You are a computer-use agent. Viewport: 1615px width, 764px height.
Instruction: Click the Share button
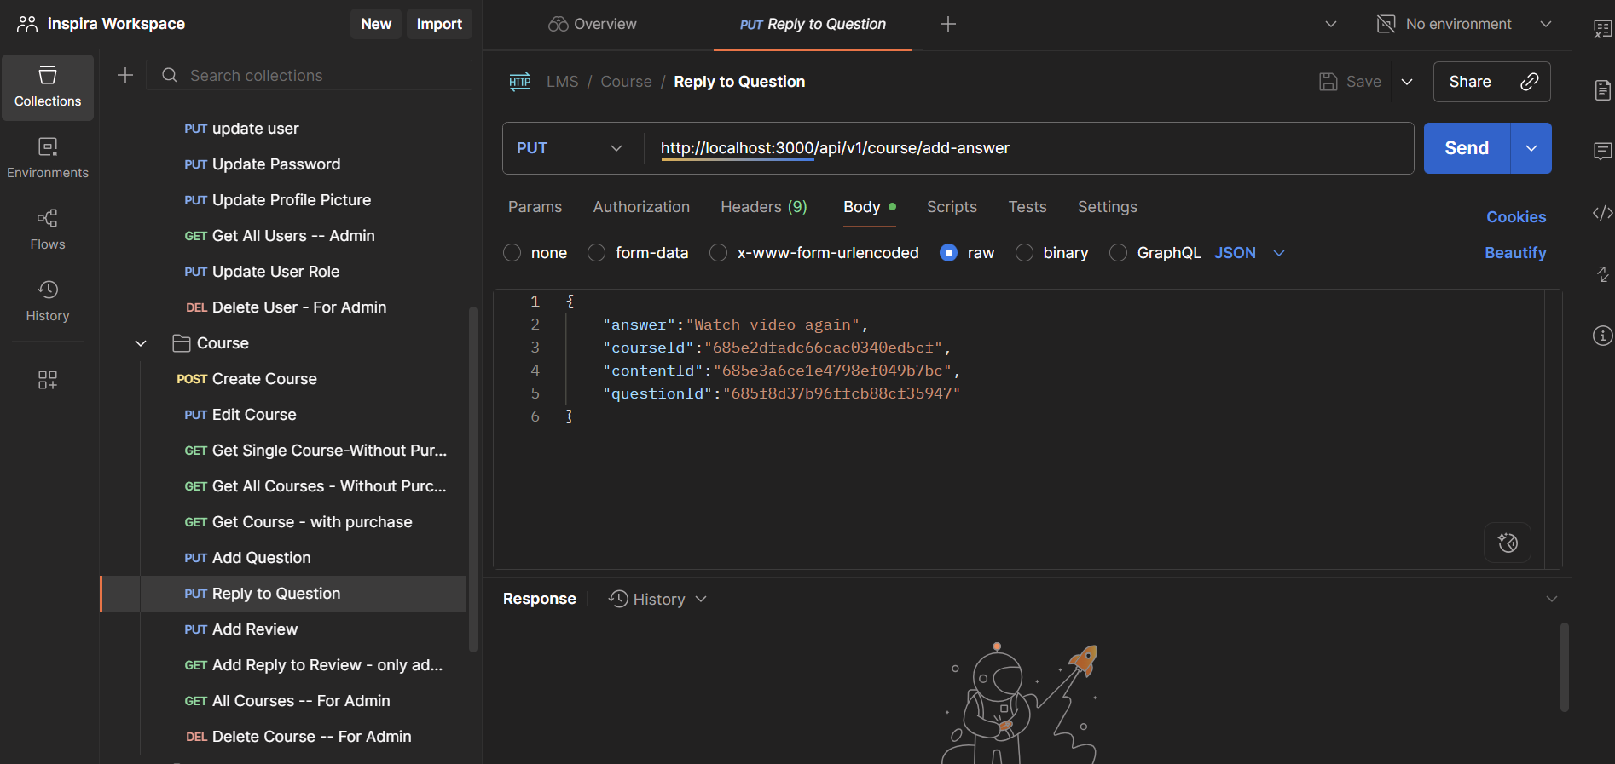click(x=1470, y=82)
